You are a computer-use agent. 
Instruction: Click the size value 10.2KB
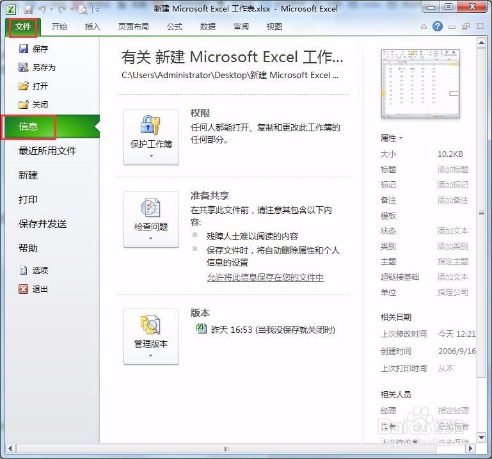(450, 154)
